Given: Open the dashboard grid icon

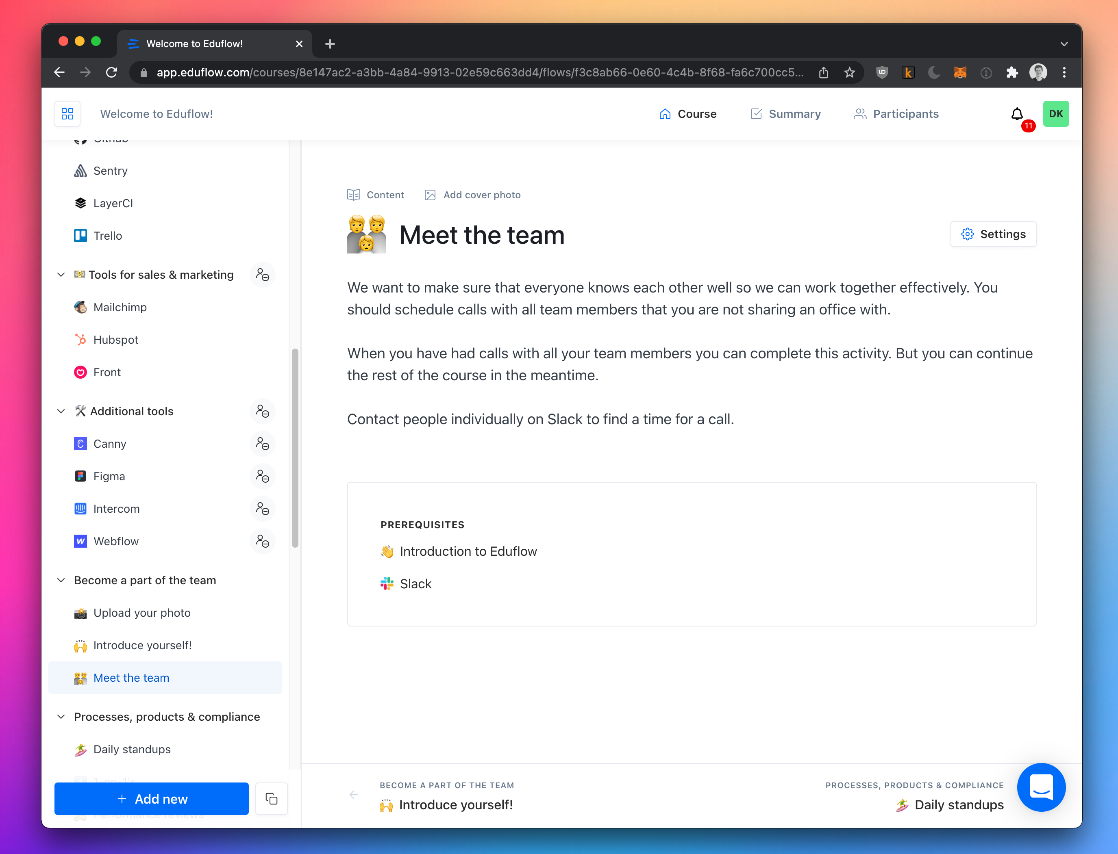Looking at the screenshot, I should (x=67, y=113).
